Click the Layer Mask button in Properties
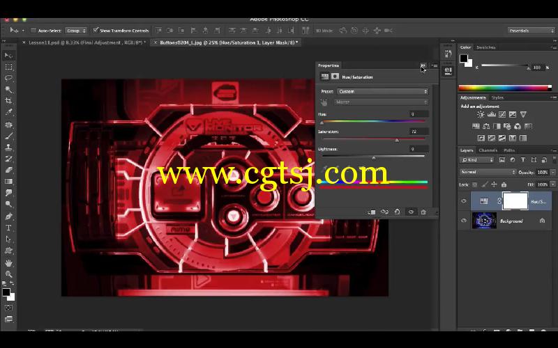 point(335,77)
